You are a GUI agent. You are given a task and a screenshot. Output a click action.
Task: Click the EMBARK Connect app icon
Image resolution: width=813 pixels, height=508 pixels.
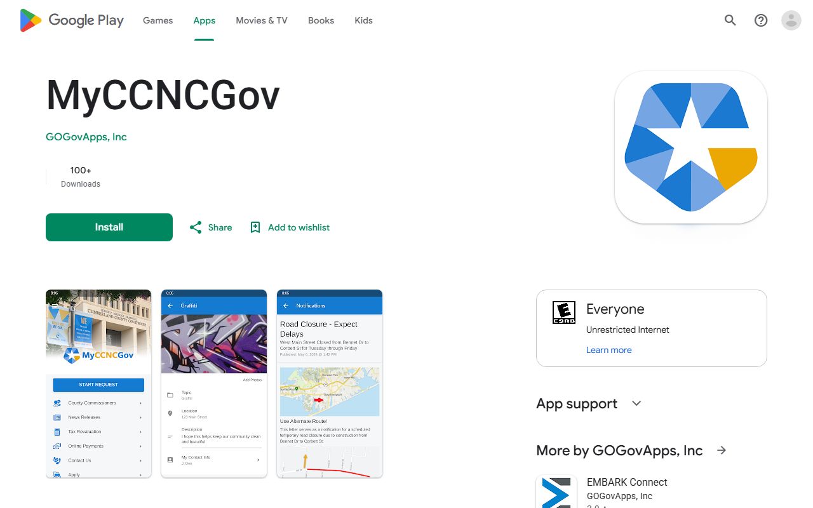tap(556, 491)
